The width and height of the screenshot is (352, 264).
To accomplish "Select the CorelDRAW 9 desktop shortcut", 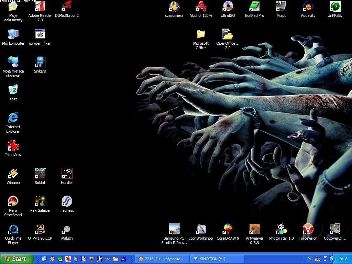I will pos(228,232).
